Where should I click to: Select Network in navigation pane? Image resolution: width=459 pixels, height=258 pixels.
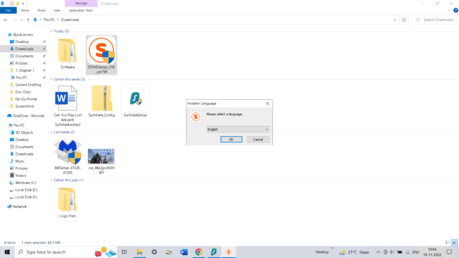20,207
